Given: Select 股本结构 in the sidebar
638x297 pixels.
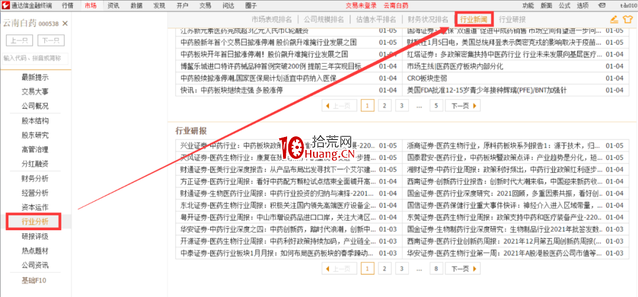Looking at the screenshot, I should click(x=35, y=121).
